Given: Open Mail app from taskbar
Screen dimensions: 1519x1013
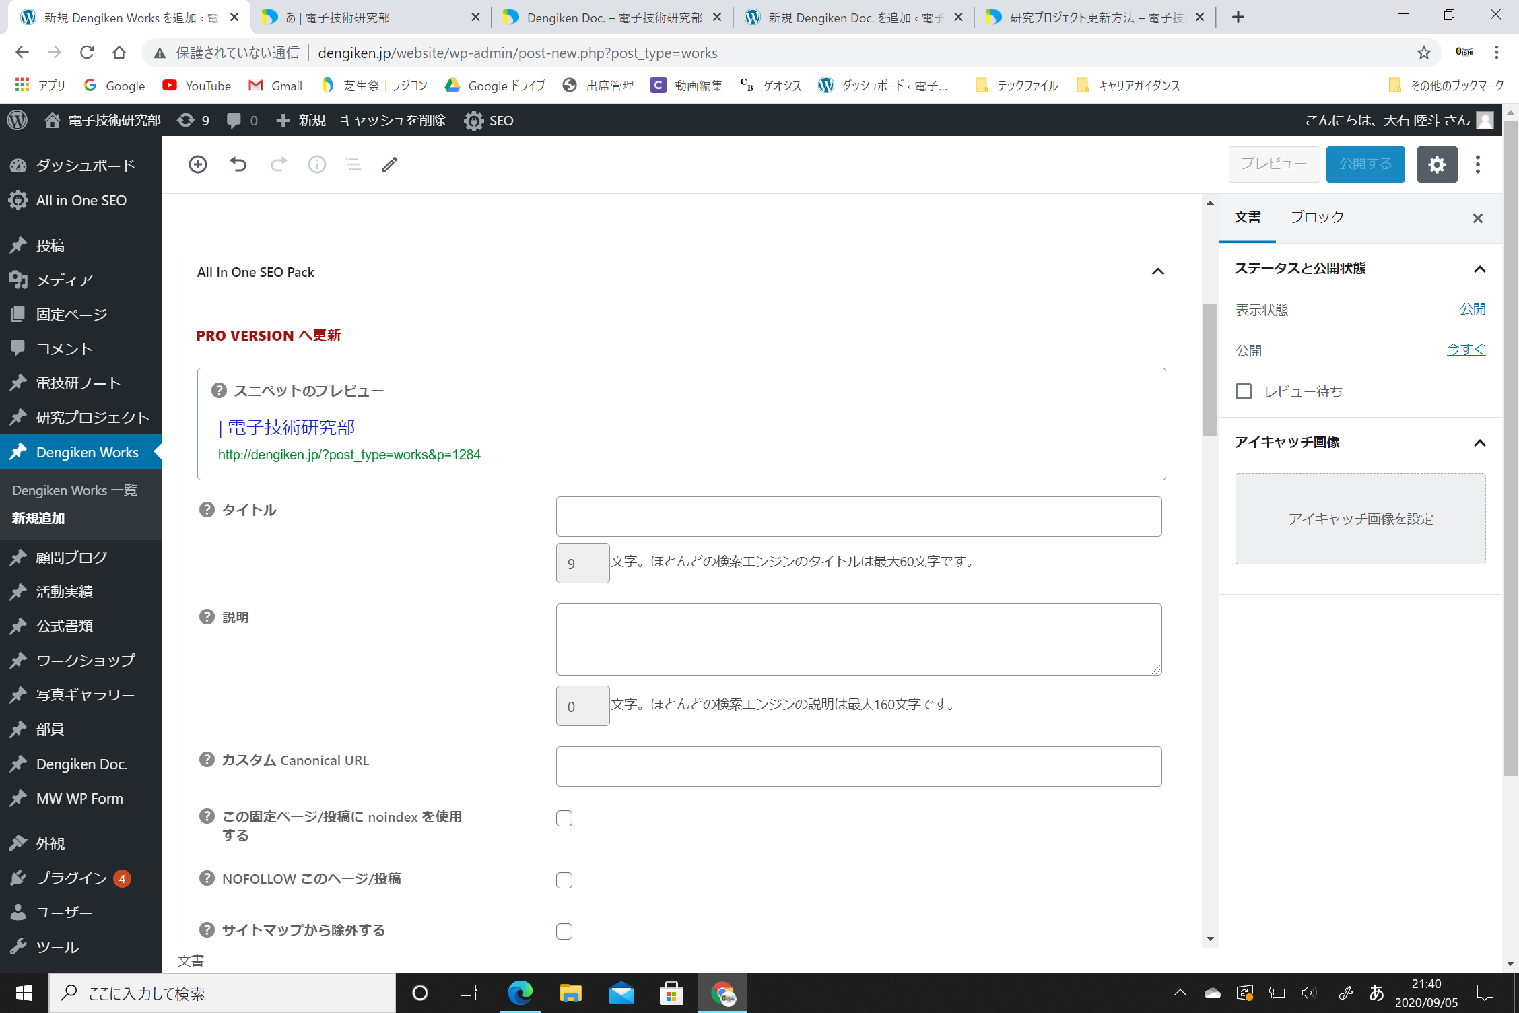Looking at the screenshot, I should [x=621, y=993].
